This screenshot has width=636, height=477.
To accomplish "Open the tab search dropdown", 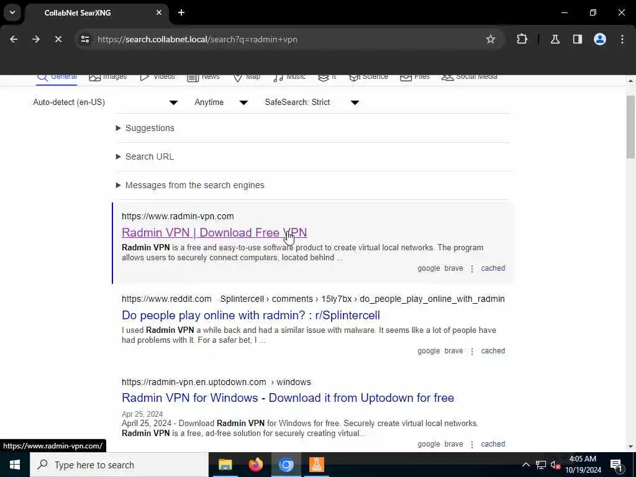I will 12,12.
